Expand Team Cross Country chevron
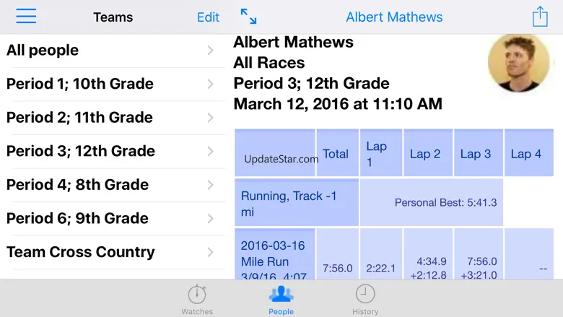 [x=211, y=252]
